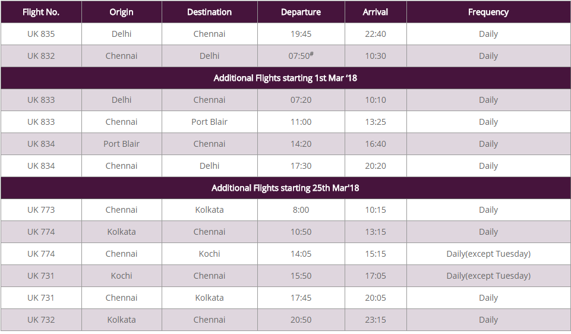Select the Arrival column header
Screen dimensions: 571x334
pos(376,12)
